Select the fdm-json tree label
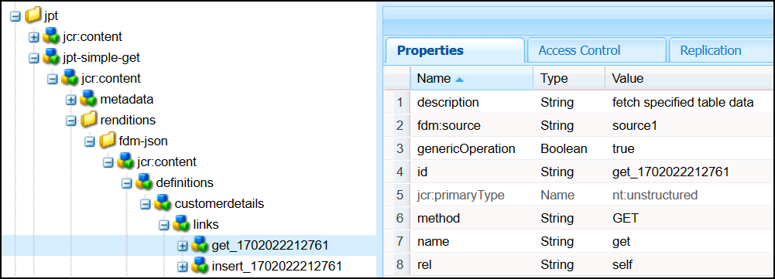775x279 pixels. (x=143, y=141)
